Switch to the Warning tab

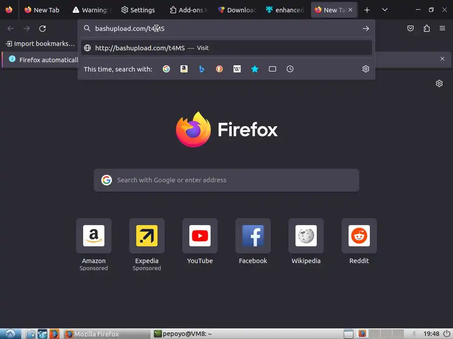tap(92, 10)
